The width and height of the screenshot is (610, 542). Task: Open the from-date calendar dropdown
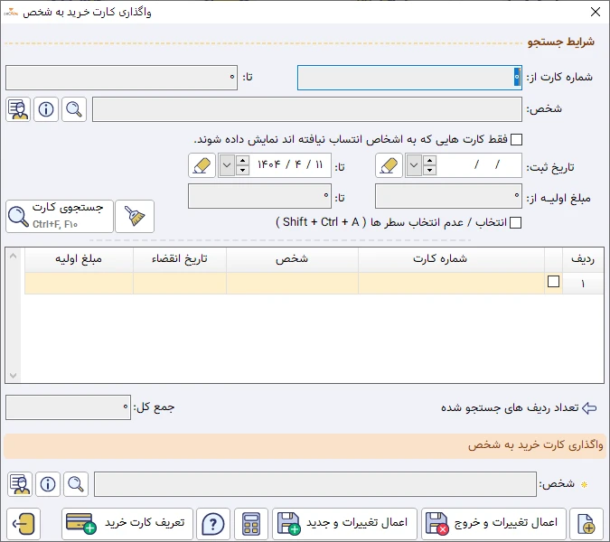(414, 165)
